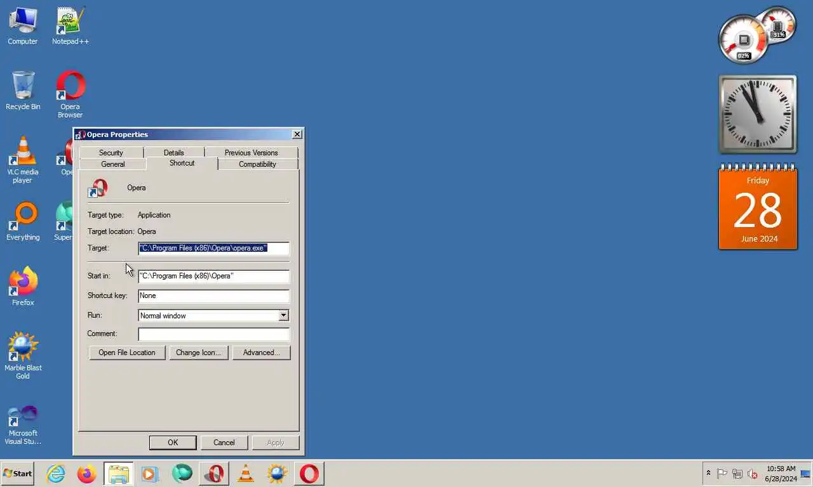Select the VLC media player desktop shortcut
Viewport: 813px width, 487px height.
pos(23,160)
